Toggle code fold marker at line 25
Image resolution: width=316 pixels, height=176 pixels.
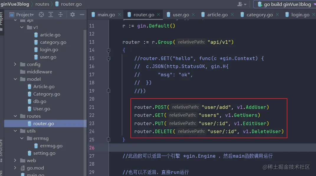coord(109,139)
